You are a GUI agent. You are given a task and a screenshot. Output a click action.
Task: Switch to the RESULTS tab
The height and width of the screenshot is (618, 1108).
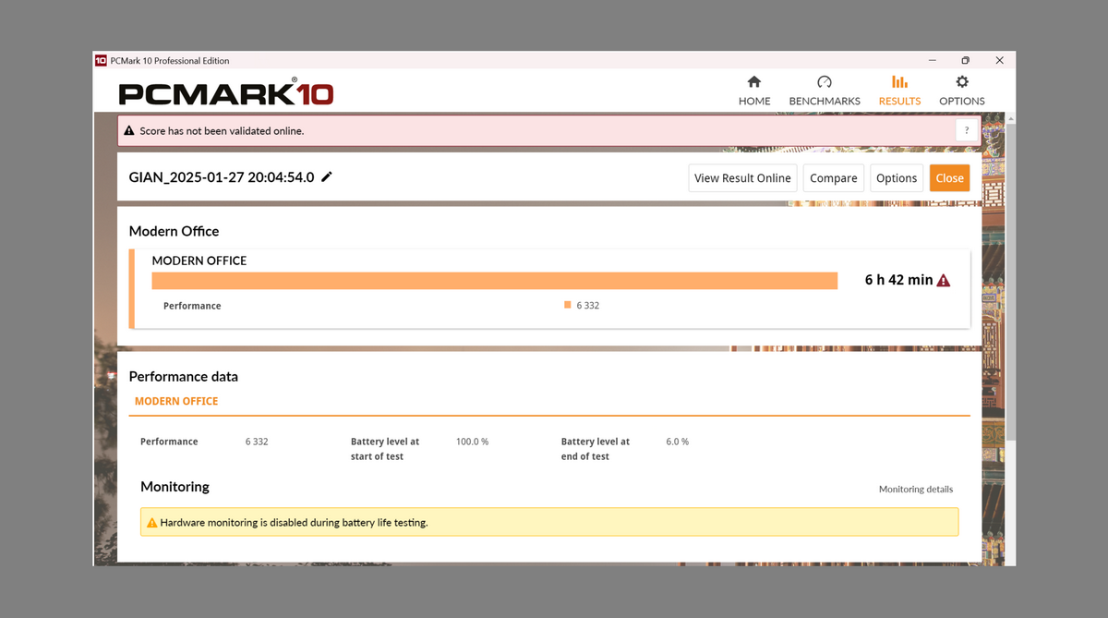tap(899, 91)
